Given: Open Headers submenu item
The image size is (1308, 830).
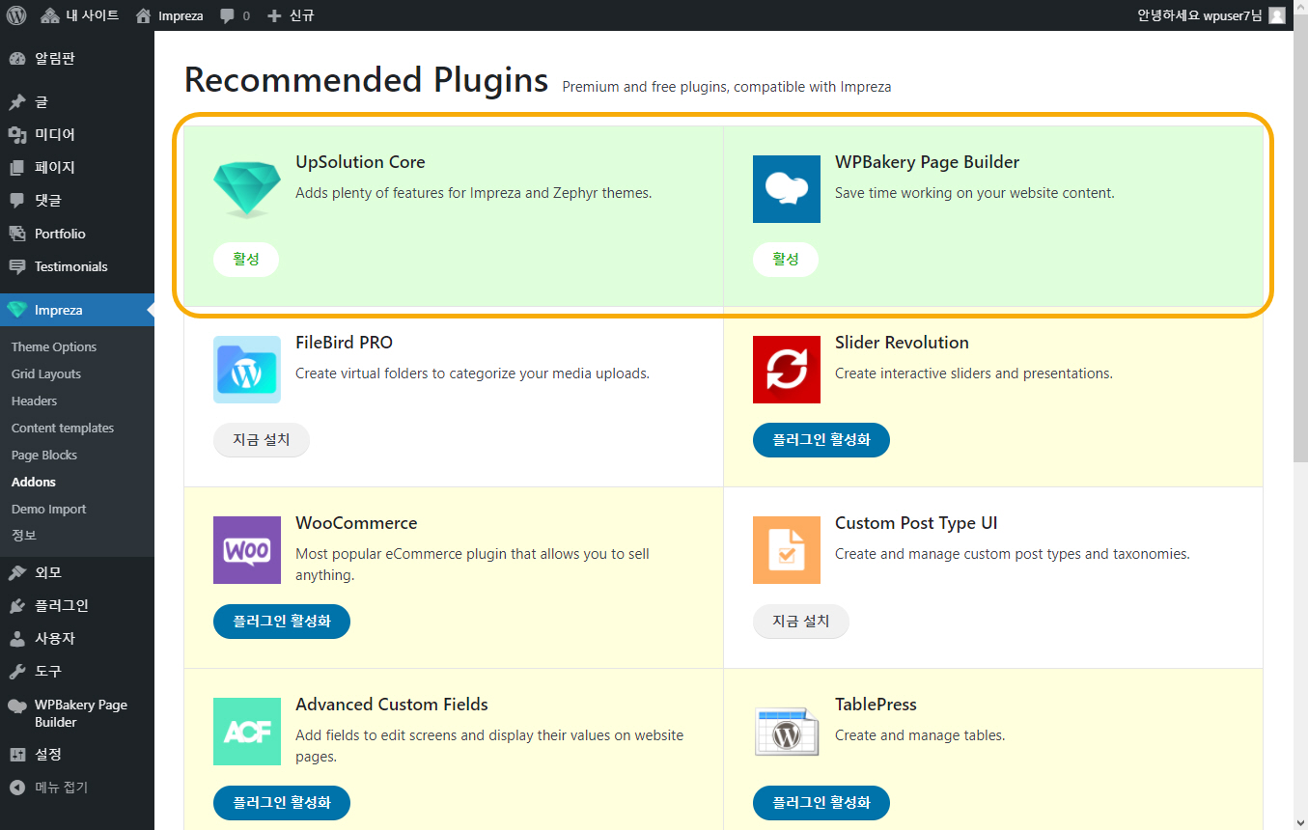Looking at the screenshot, I should point(35,401).
